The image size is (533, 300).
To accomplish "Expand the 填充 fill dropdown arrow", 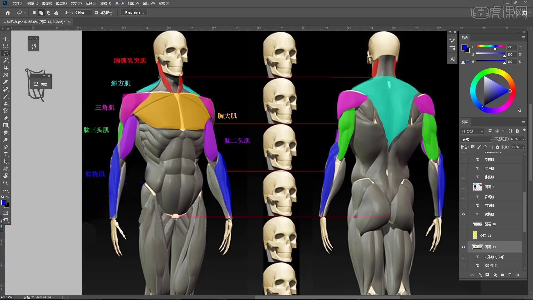I will point(523,147).
